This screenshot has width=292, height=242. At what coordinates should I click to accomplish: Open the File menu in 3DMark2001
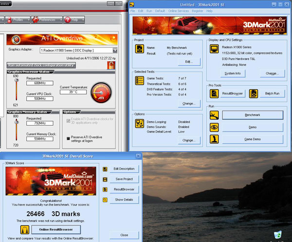pyautogui.click(x=132, y=11)
